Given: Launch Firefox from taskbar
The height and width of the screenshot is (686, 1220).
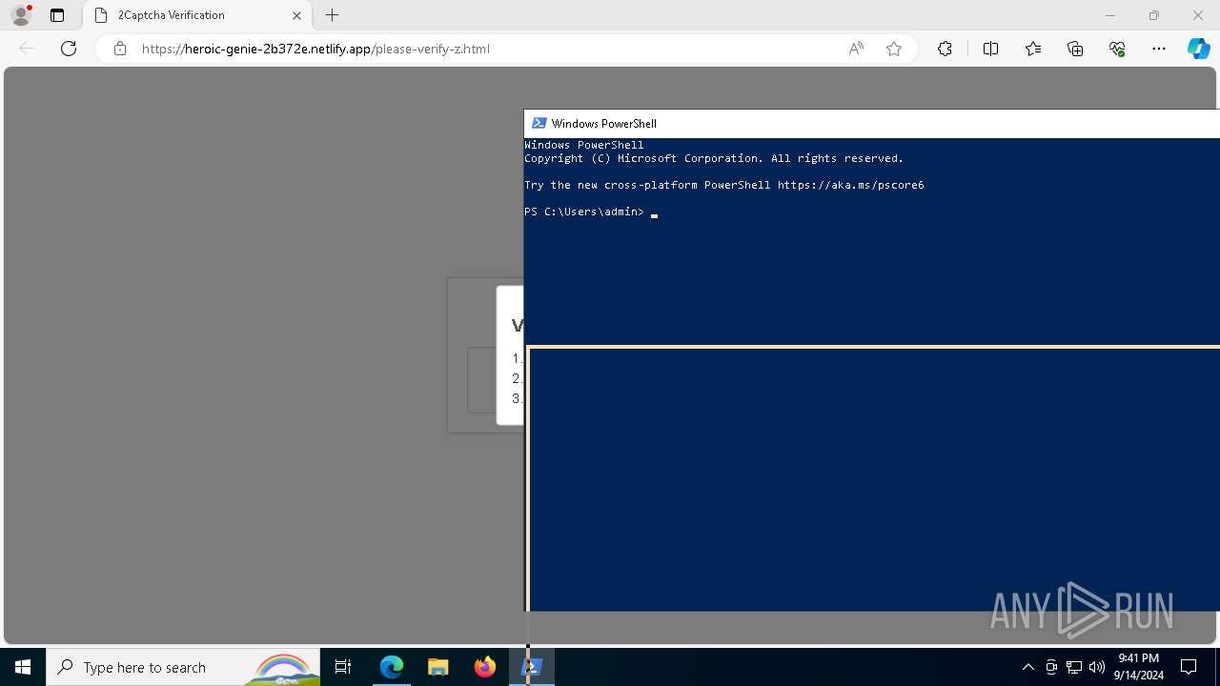Looking at the screenshot, I should (485, 667).
